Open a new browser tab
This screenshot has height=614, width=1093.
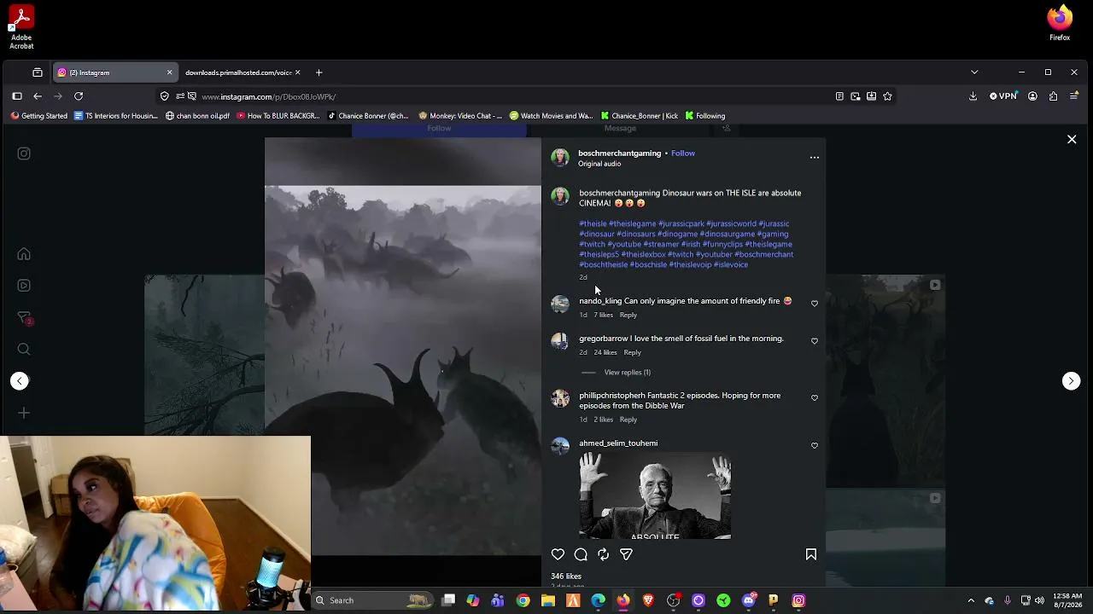[319, 72]
